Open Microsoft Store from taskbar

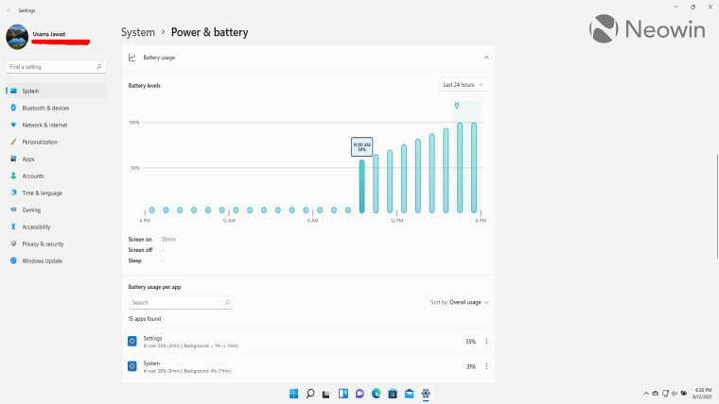pyautogui.click(x=393, y=394)
